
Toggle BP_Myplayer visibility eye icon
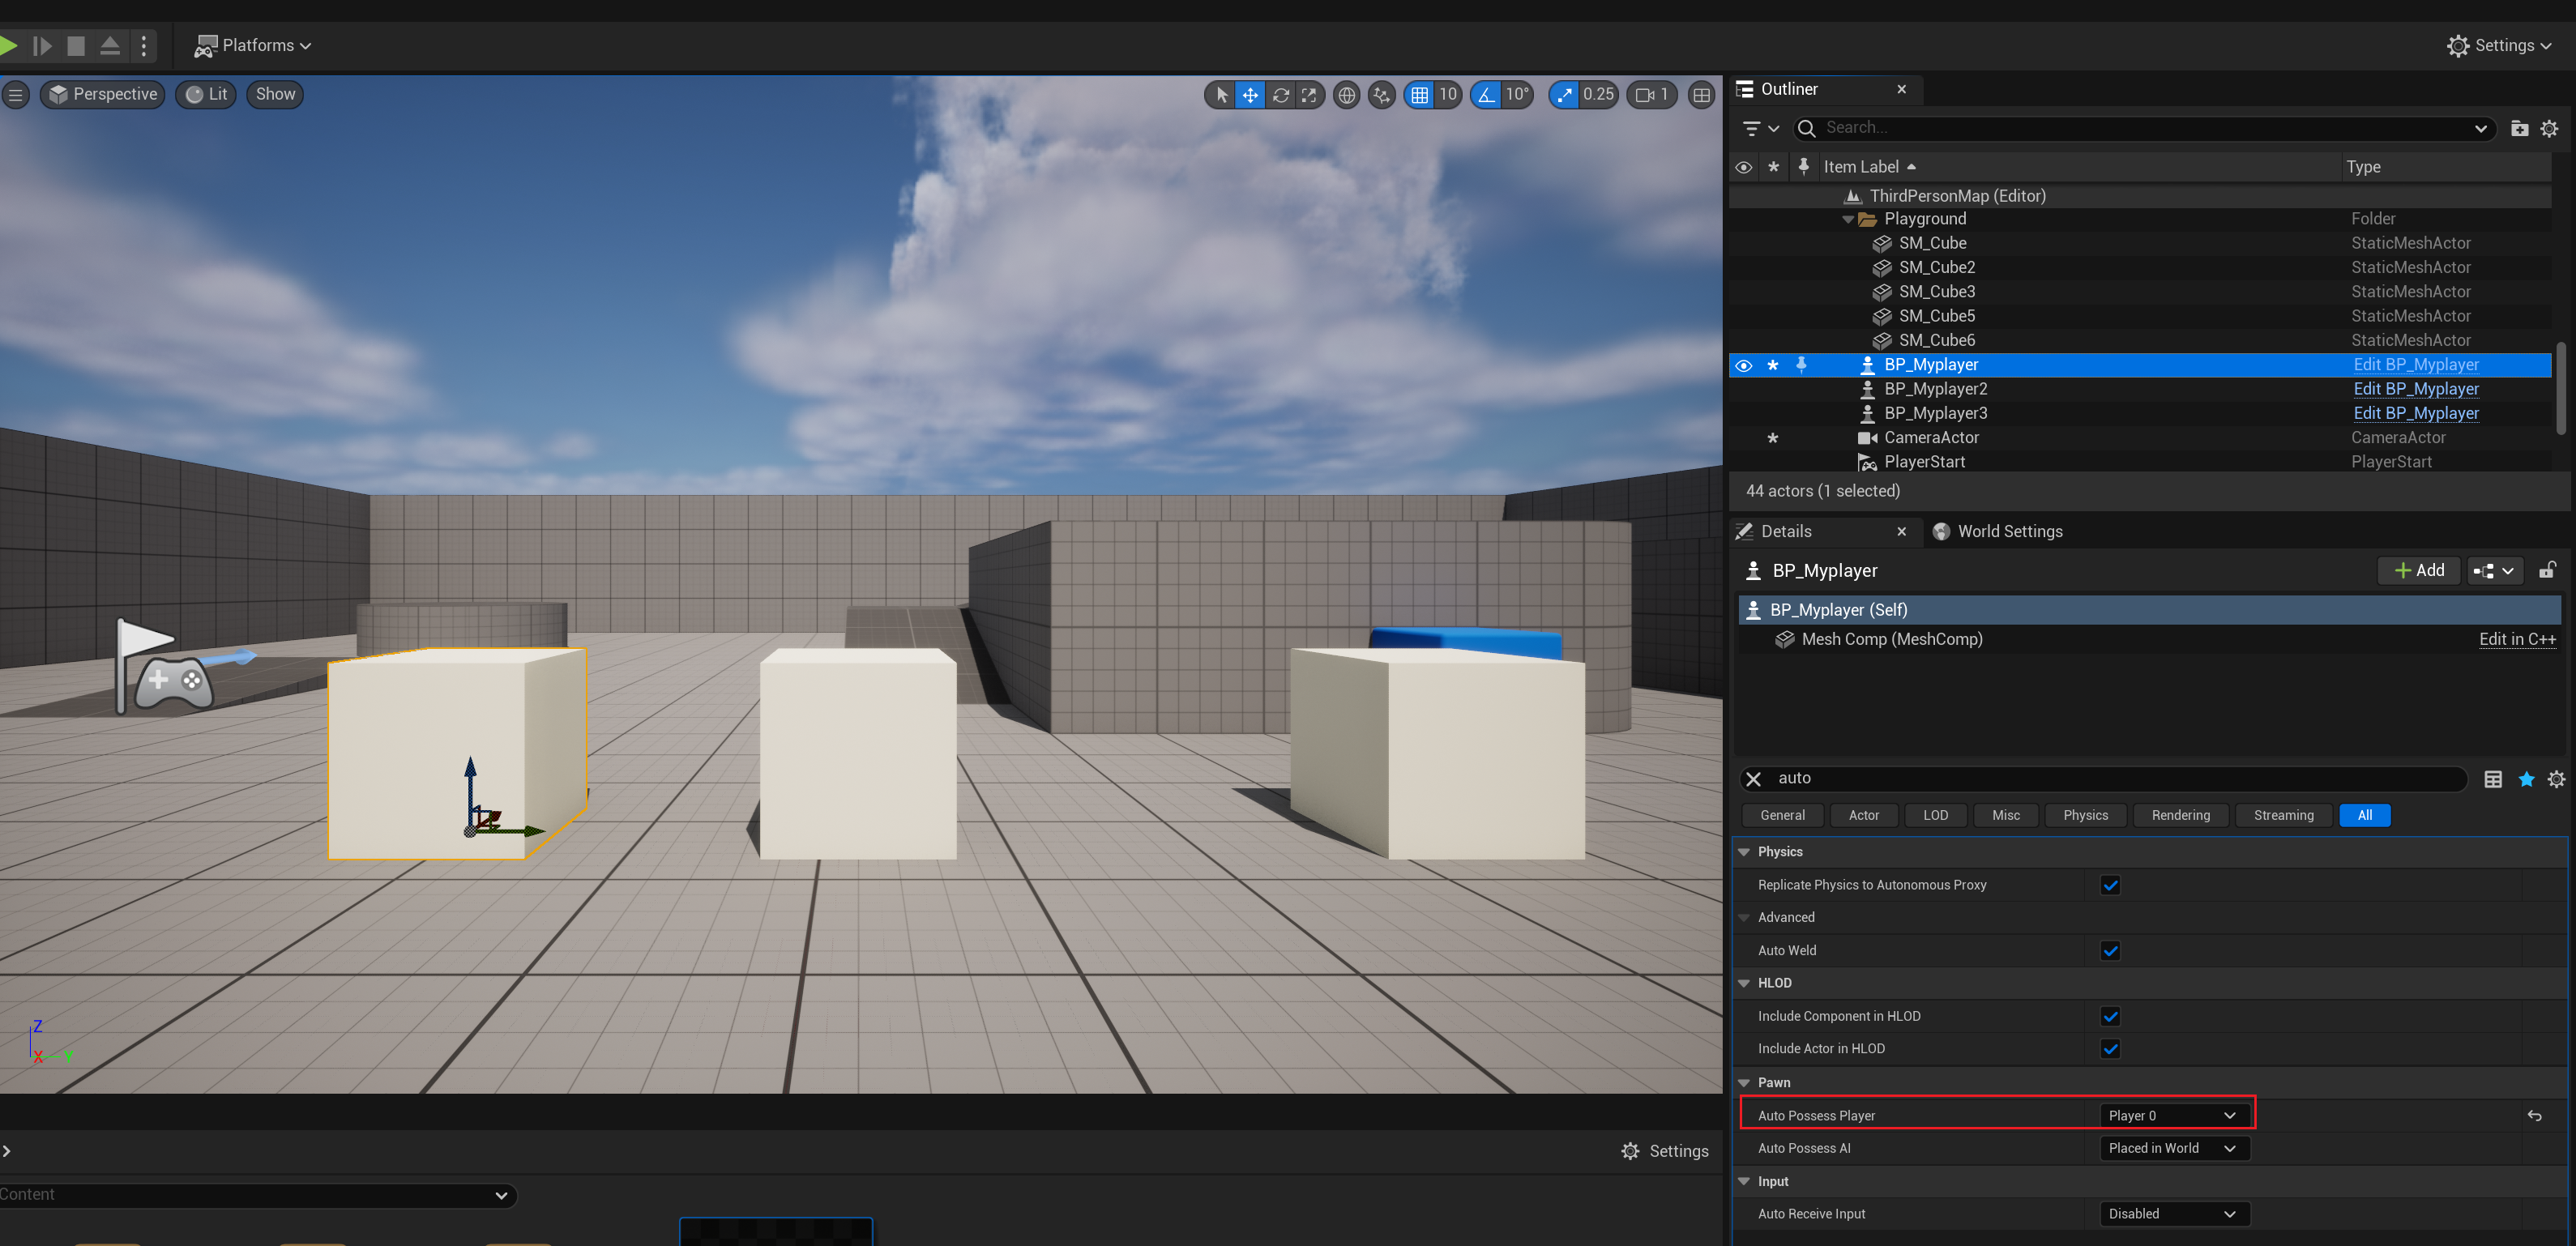point(1743,365)
